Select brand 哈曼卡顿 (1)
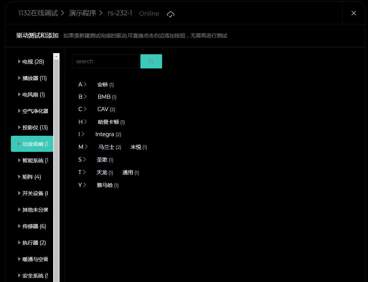Viewport: 368px width, 282px height. 111,122
